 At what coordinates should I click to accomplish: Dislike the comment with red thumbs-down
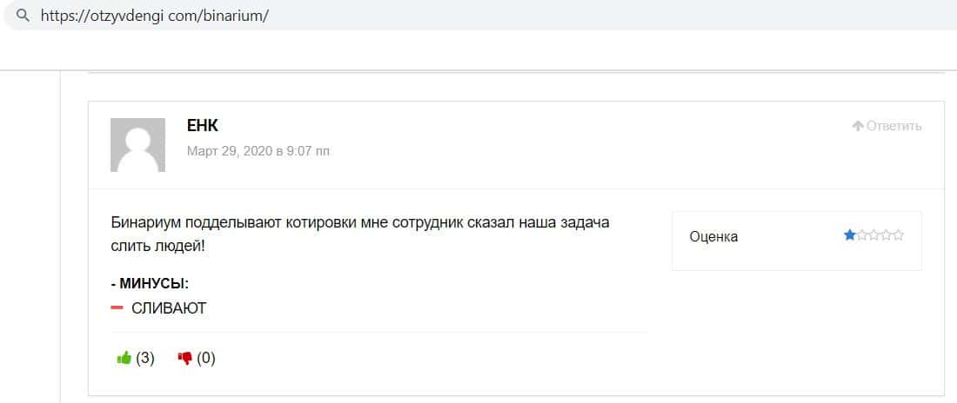click(x=184, y=358)
